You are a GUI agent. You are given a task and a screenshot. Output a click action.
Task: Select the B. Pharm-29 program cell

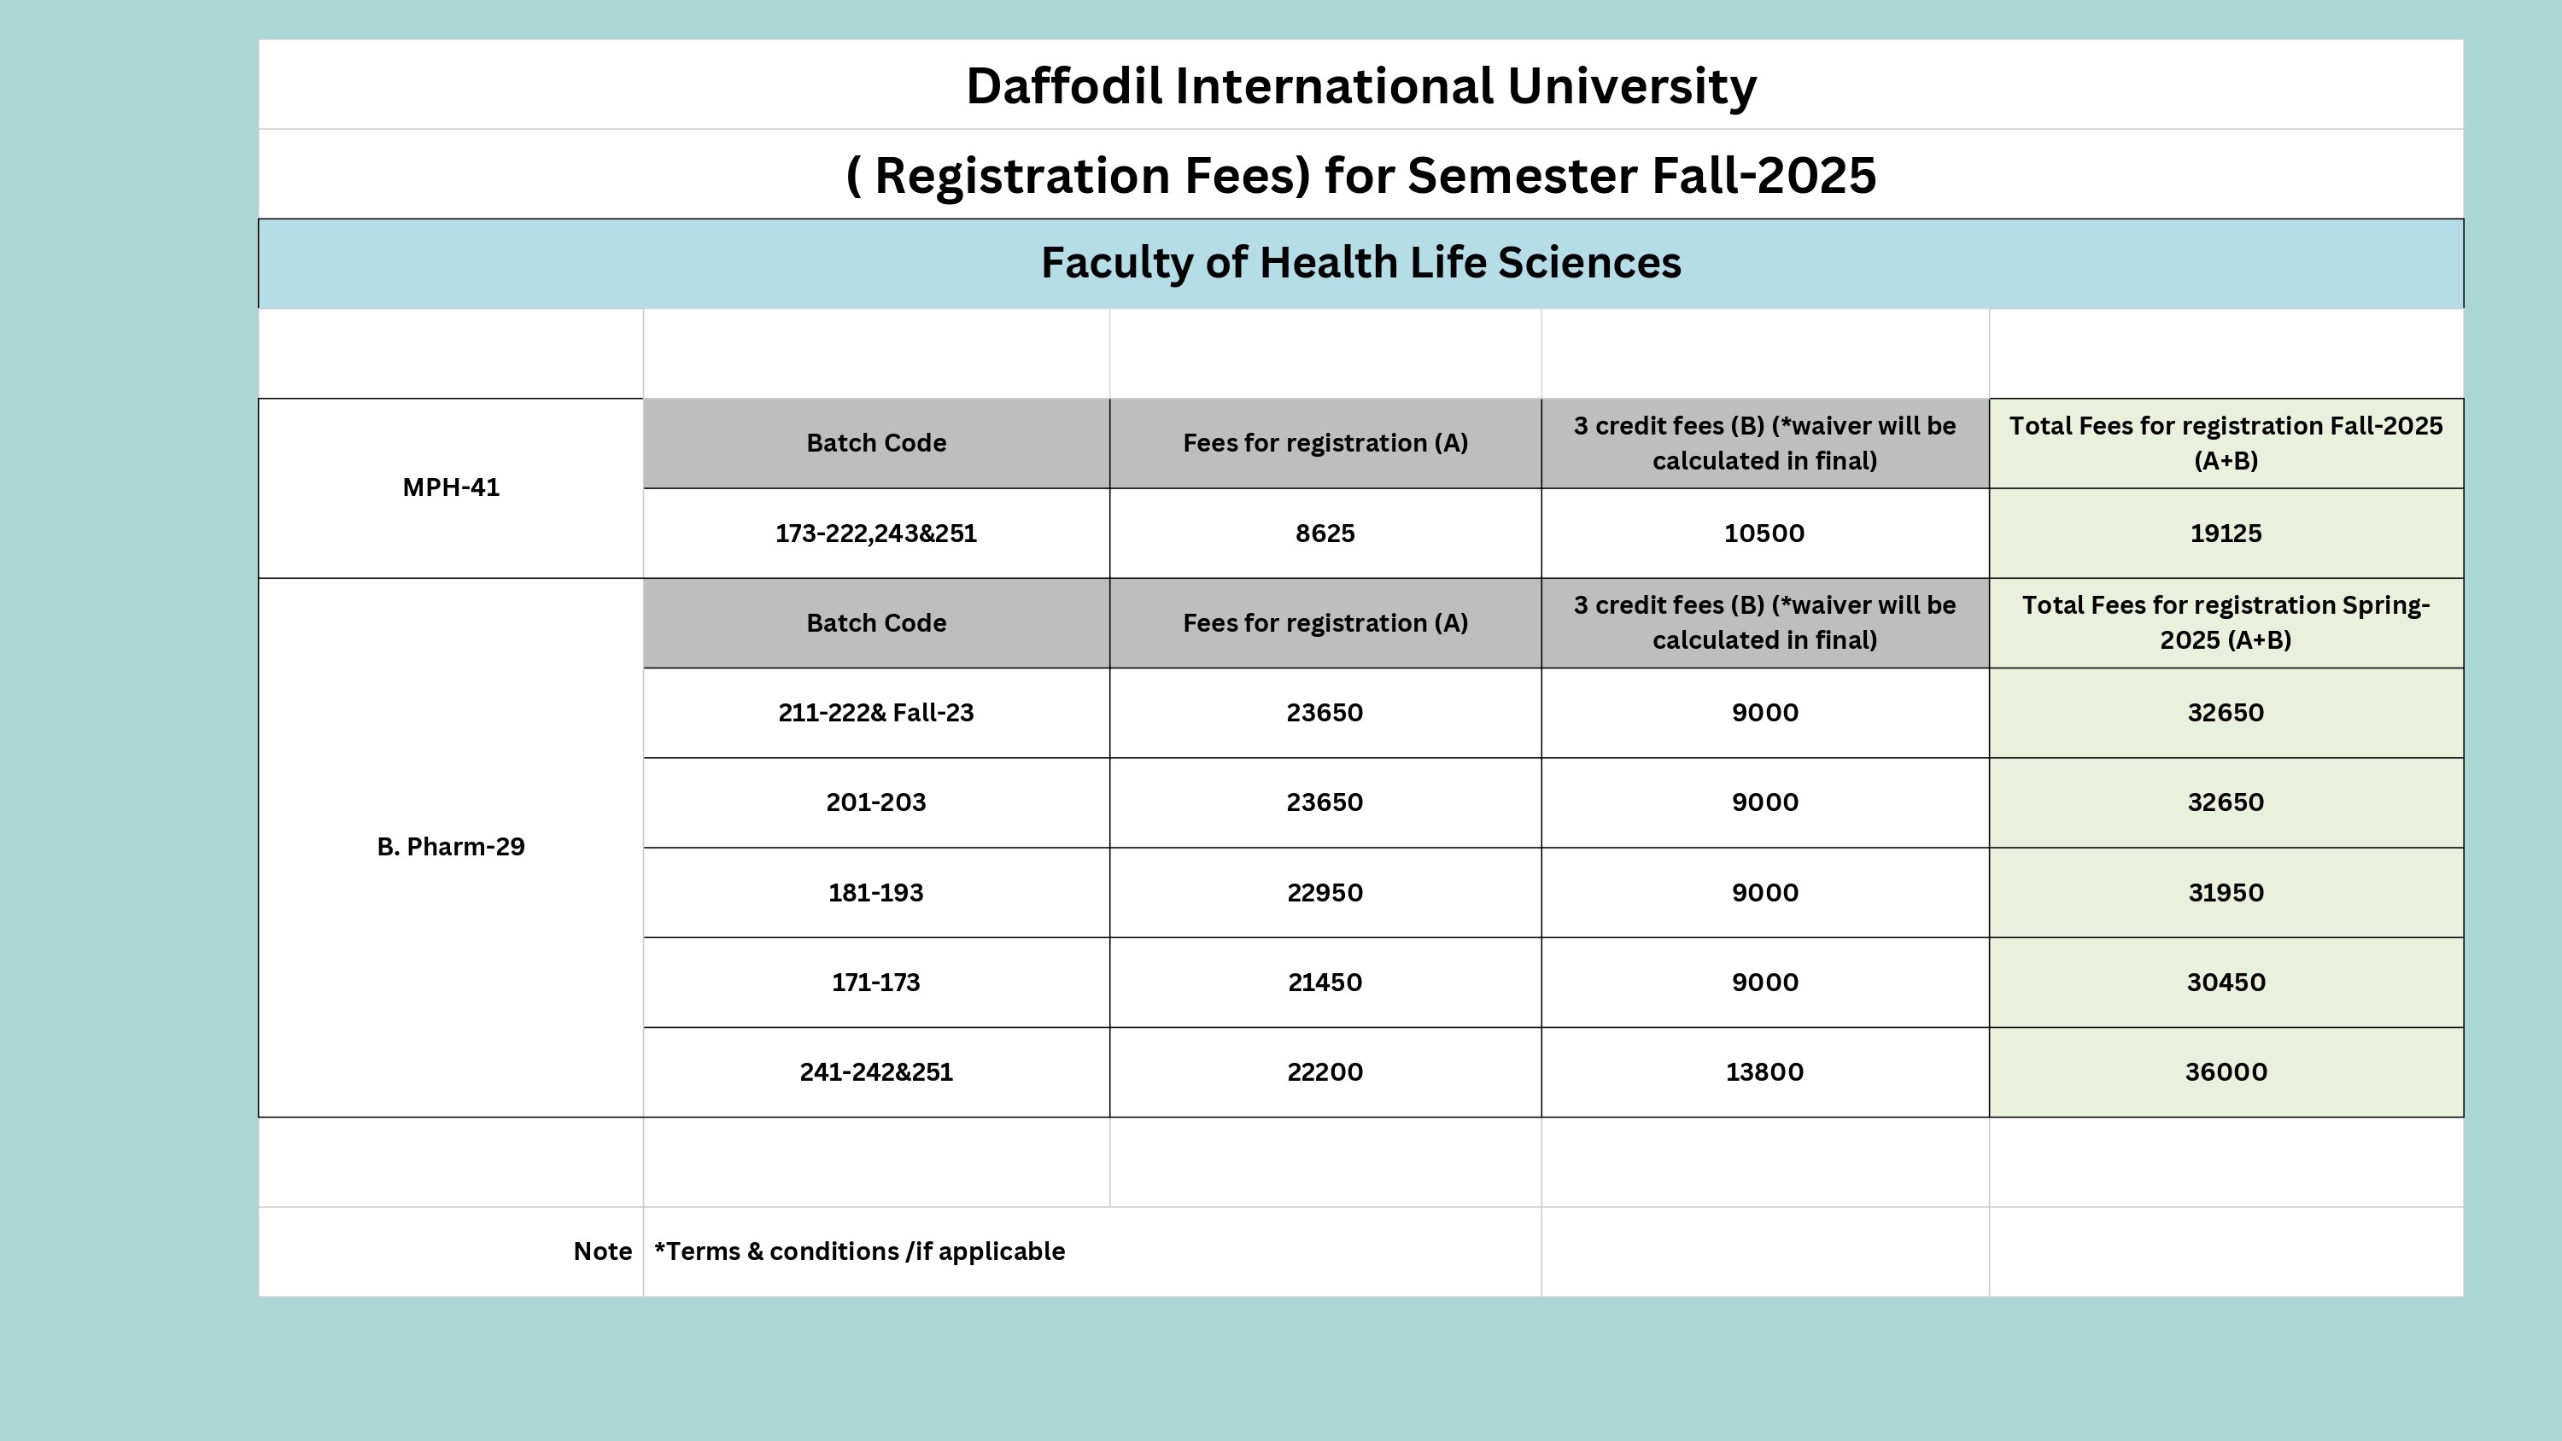[451, 846]
